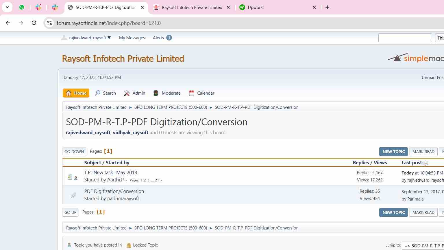Click the top MARK READ button
444x250 pixels.
(x=423, y=152)
